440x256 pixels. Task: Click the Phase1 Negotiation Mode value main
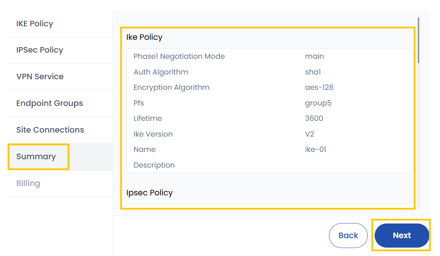[x=314, y=57]
